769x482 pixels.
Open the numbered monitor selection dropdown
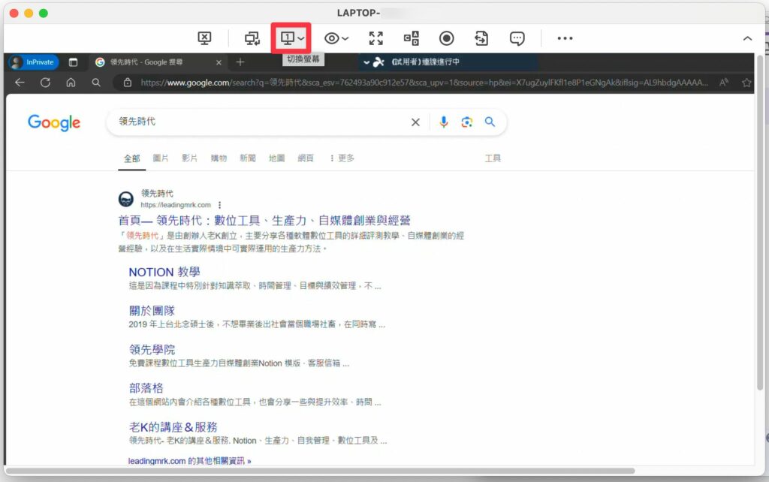point(292,38)
